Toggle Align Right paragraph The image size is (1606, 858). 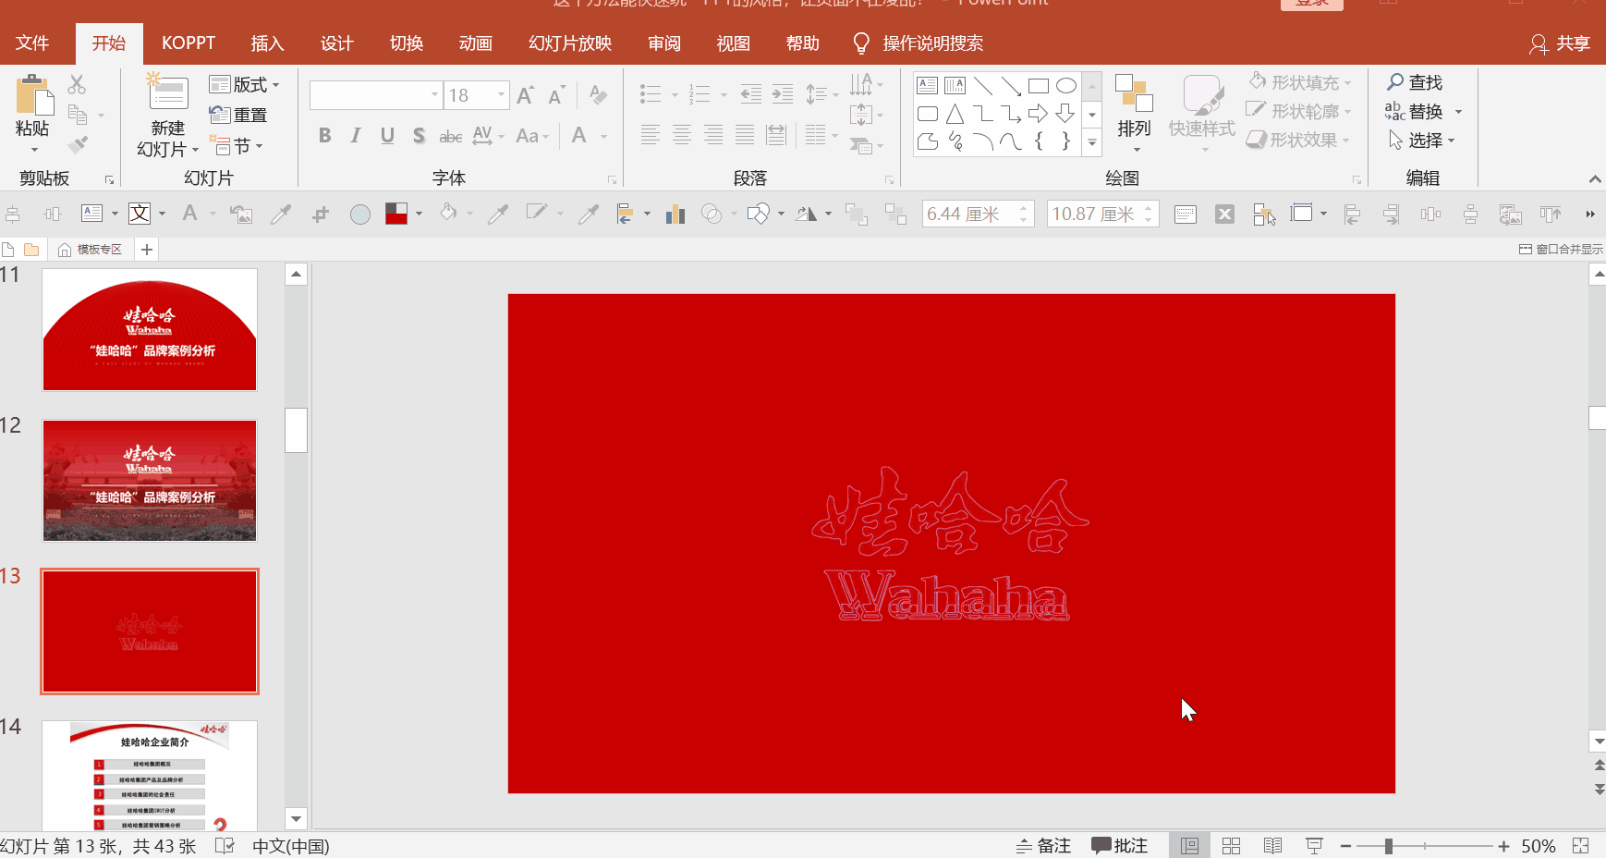[x=713, y=136]
